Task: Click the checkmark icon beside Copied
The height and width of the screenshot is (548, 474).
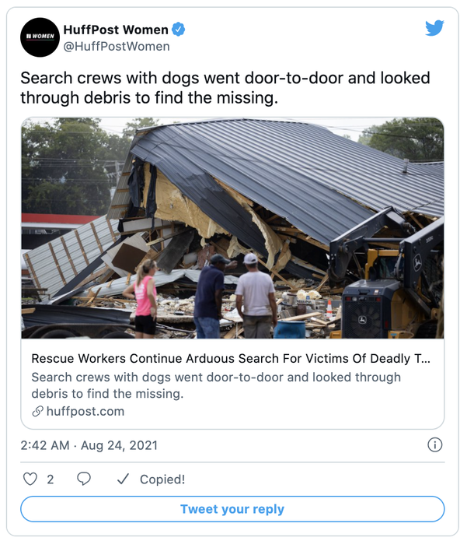Action: [x=123, y=479]
